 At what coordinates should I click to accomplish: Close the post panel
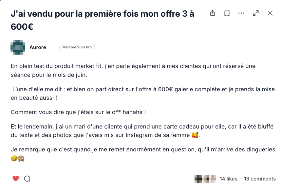coord(270,13)
